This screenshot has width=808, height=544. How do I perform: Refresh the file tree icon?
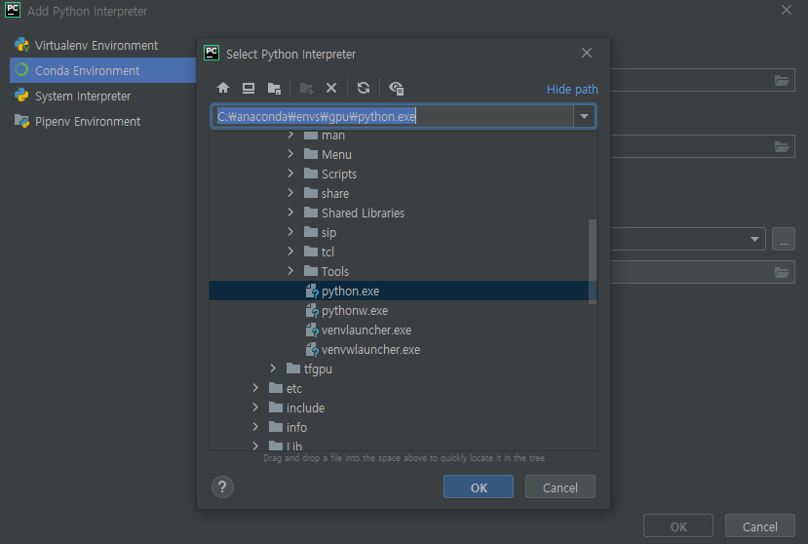click(x=364, y=88)
